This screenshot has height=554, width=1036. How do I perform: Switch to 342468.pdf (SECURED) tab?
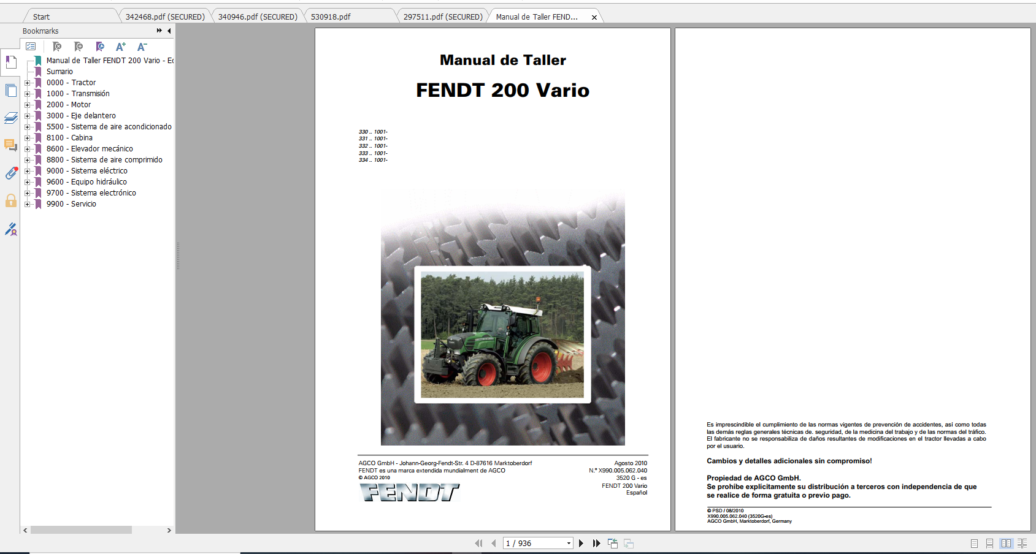point(165,17)
